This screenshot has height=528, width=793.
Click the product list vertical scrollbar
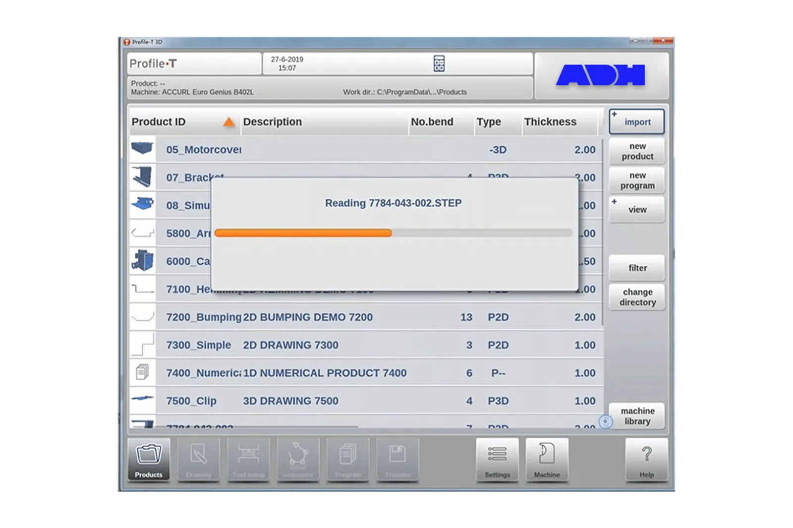pyautogui.click(x=603, y=232)
